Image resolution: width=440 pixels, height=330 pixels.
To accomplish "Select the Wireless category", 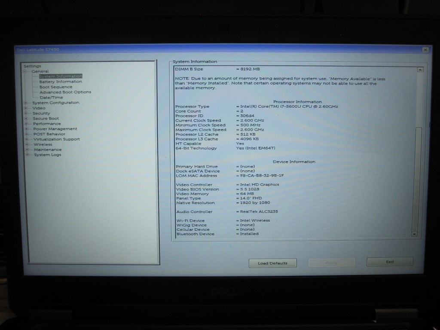I will pyautogui.click(x=43, y=144).
